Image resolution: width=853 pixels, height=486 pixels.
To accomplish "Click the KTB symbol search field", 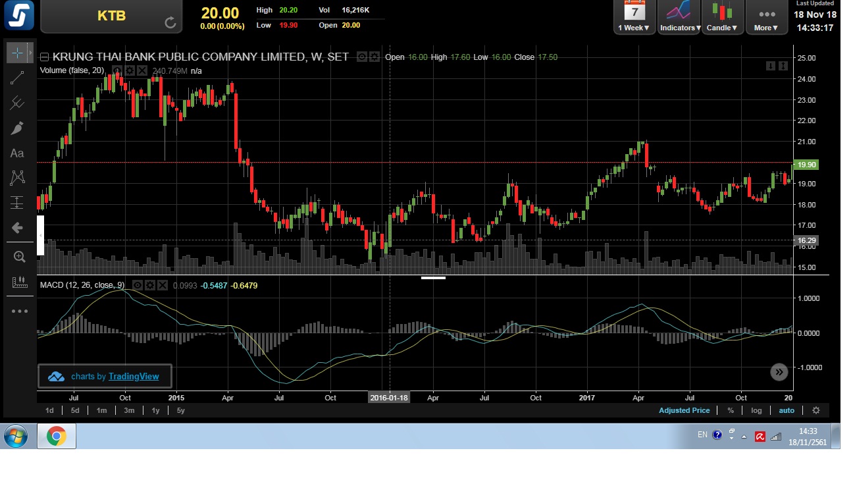I will tap(111, 16).
